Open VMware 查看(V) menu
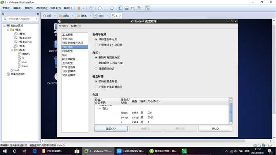 [x=29, y=8]
